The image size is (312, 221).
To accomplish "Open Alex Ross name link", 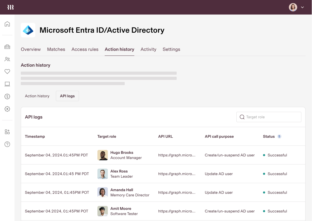I will (119, 171).
